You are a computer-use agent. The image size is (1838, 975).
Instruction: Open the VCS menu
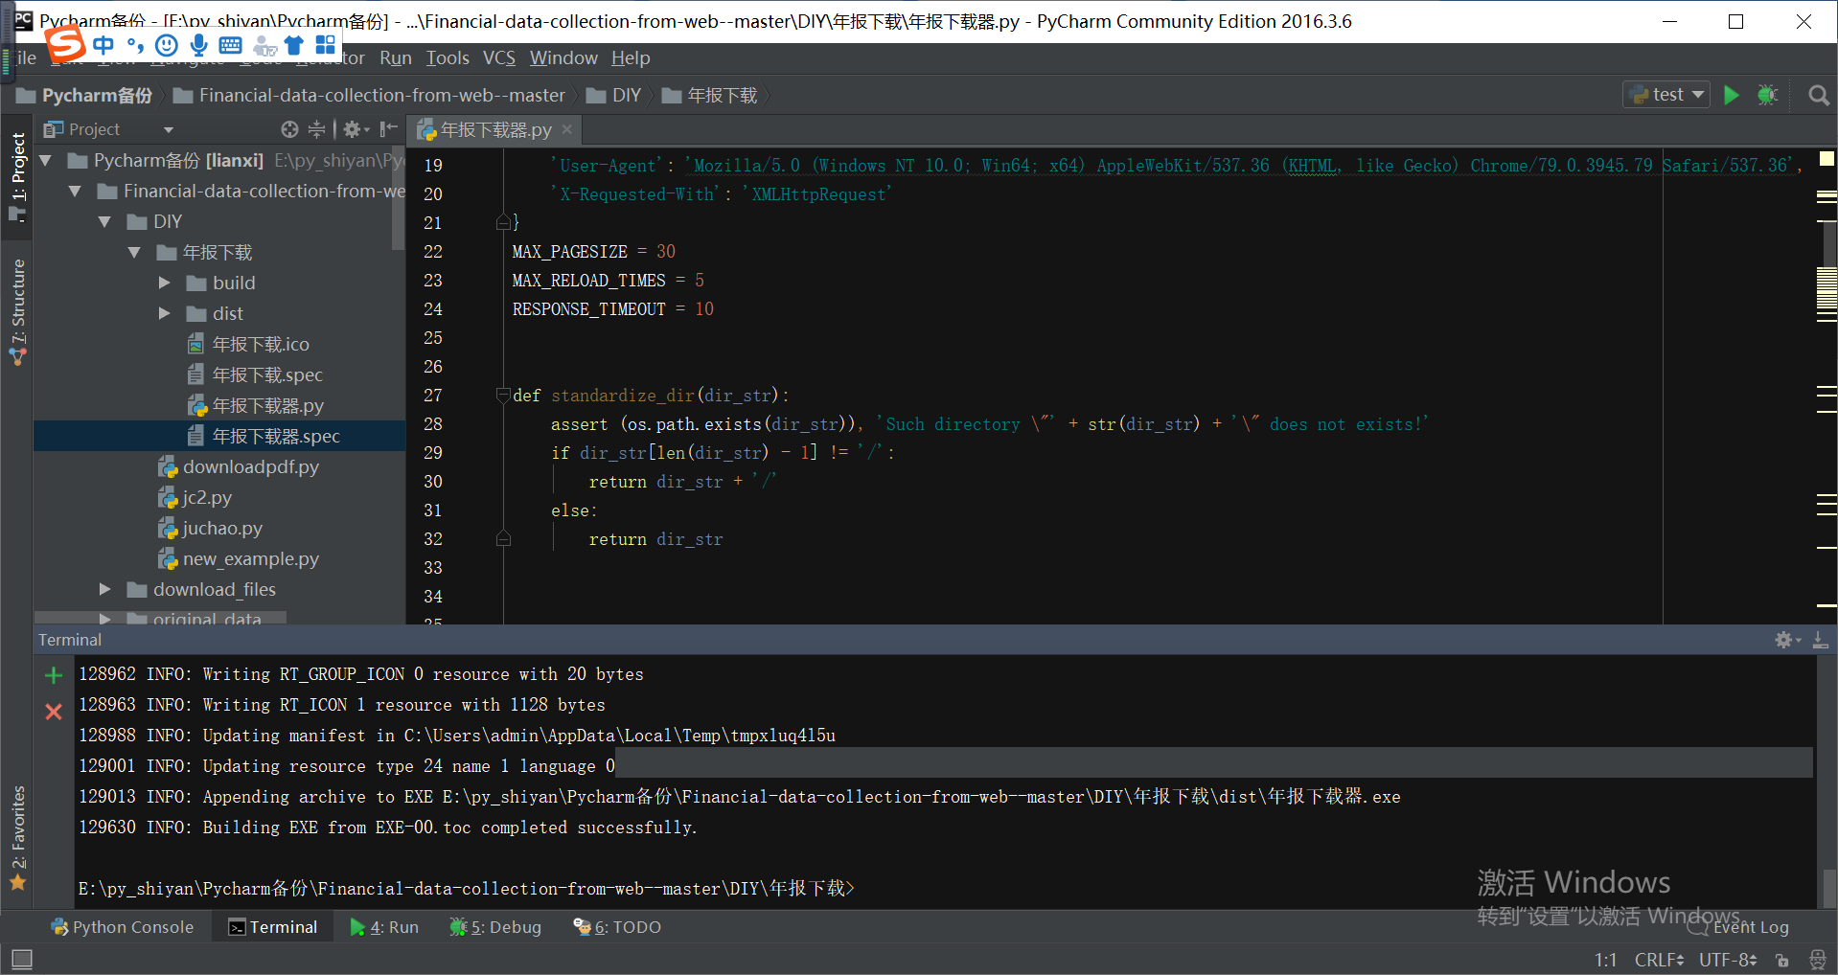[499, 57]
